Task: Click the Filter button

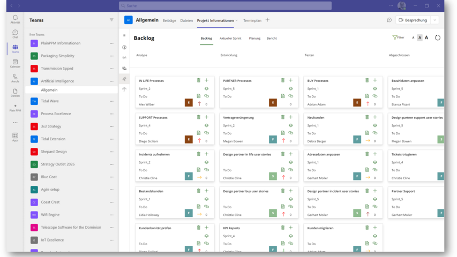Action: click(398, 38)
